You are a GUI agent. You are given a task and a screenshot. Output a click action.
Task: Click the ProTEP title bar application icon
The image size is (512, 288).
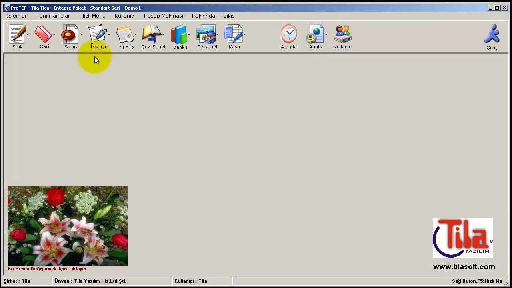(x=6, y=8)
